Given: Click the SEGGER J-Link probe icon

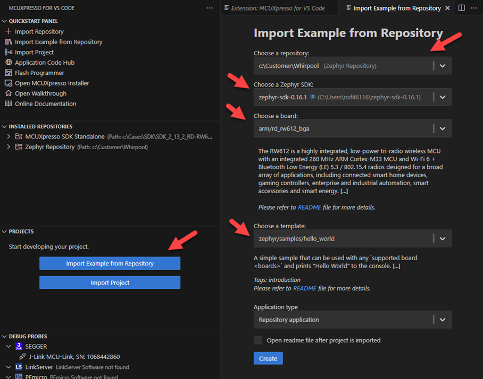Looking at the screenshot, I should point(19,347).
